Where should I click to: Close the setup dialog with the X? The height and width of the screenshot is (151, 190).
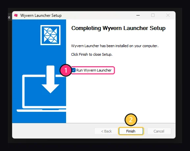coord(168,15)
